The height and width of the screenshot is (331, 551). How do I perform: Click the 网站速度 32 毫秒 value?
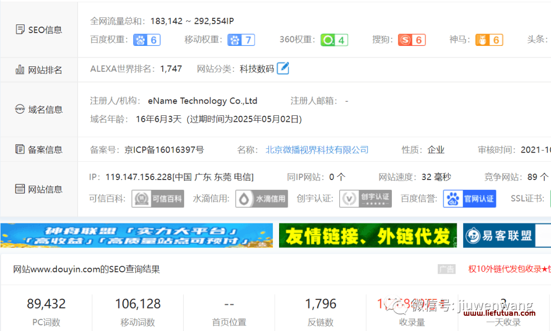click(x=436, y=177)
